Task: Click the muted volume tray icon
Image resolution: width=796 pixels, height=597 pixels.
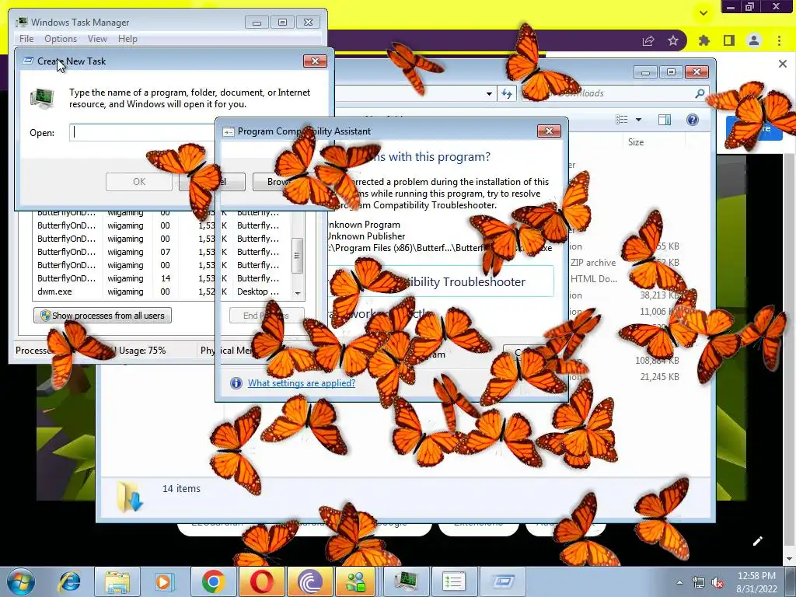Action: (x=717, y=582)
